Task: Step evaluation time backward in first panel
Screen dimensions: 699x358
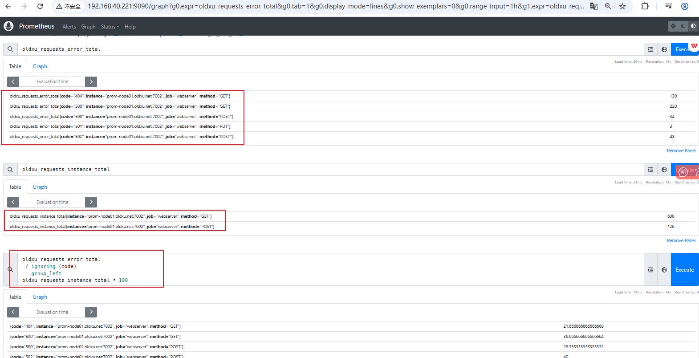Action: point(13,82)
